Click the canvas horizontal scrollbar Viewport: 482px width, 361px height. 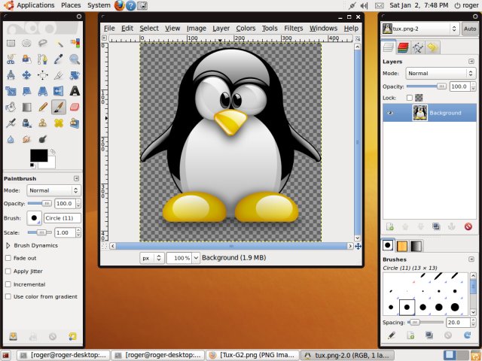point(231,246)
